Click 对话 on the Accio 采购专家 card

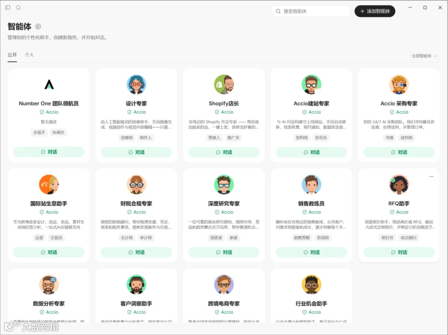pyautogui.click(x=399, y=152)
